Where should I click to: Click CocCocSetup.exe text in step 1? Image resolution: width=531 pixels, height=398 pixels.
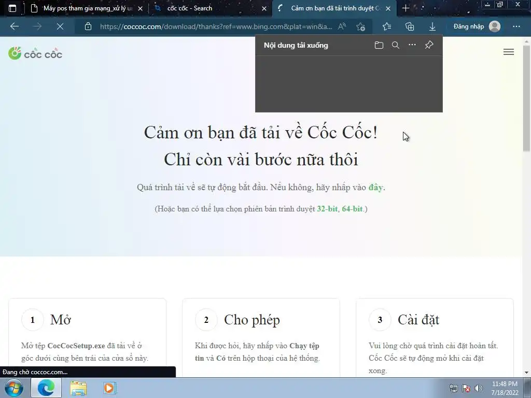76,346
